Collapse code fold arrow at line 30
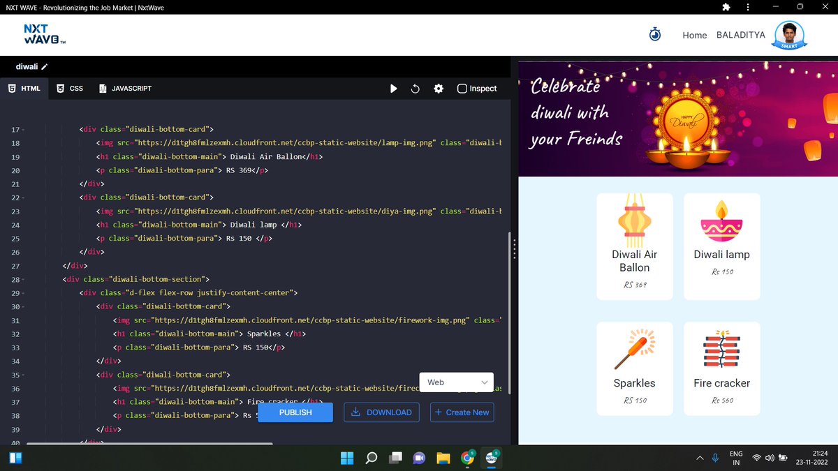 coord(23,307)
